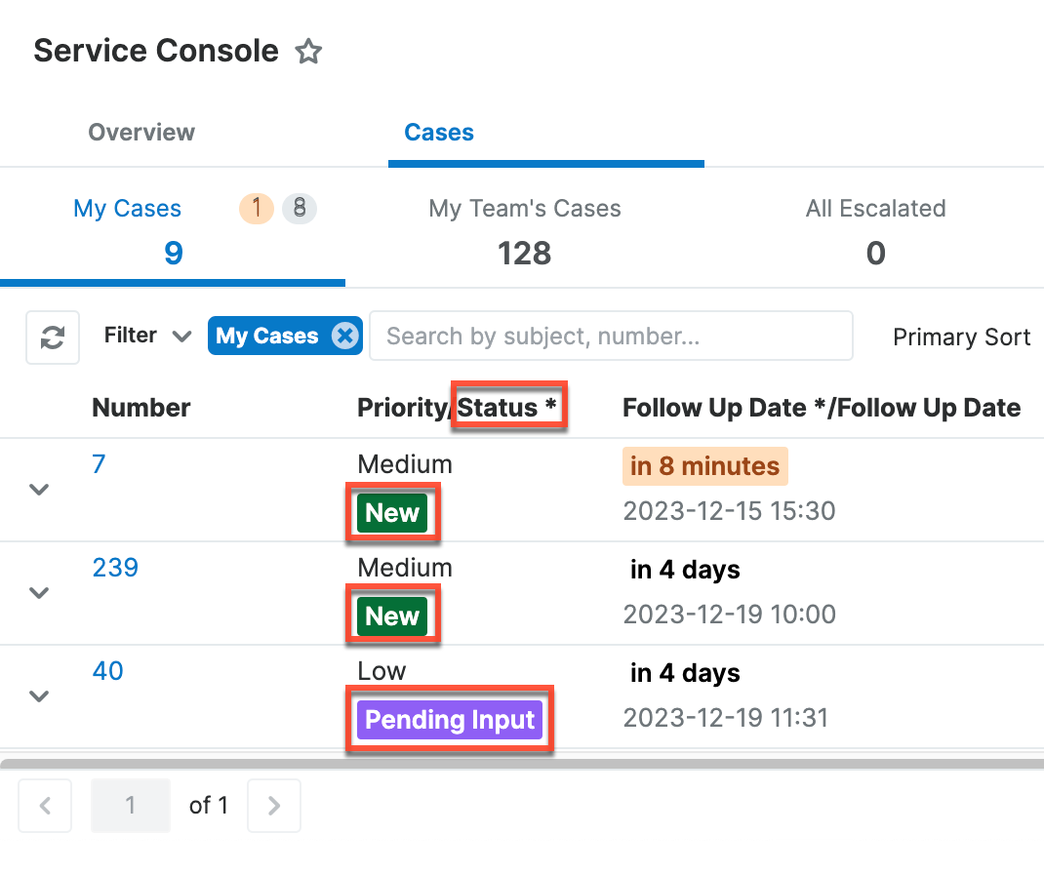The width and height of the screenshot is (1044, 874).
Task: Click the gray count badge next to My Cases
Action: pyautogui.click(x=300, y=208)
